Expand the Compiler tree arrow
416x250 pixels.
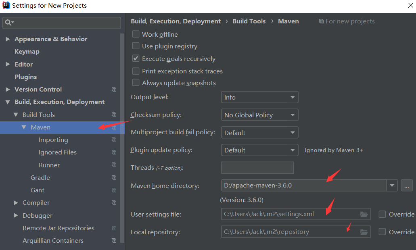pos(16,202)
